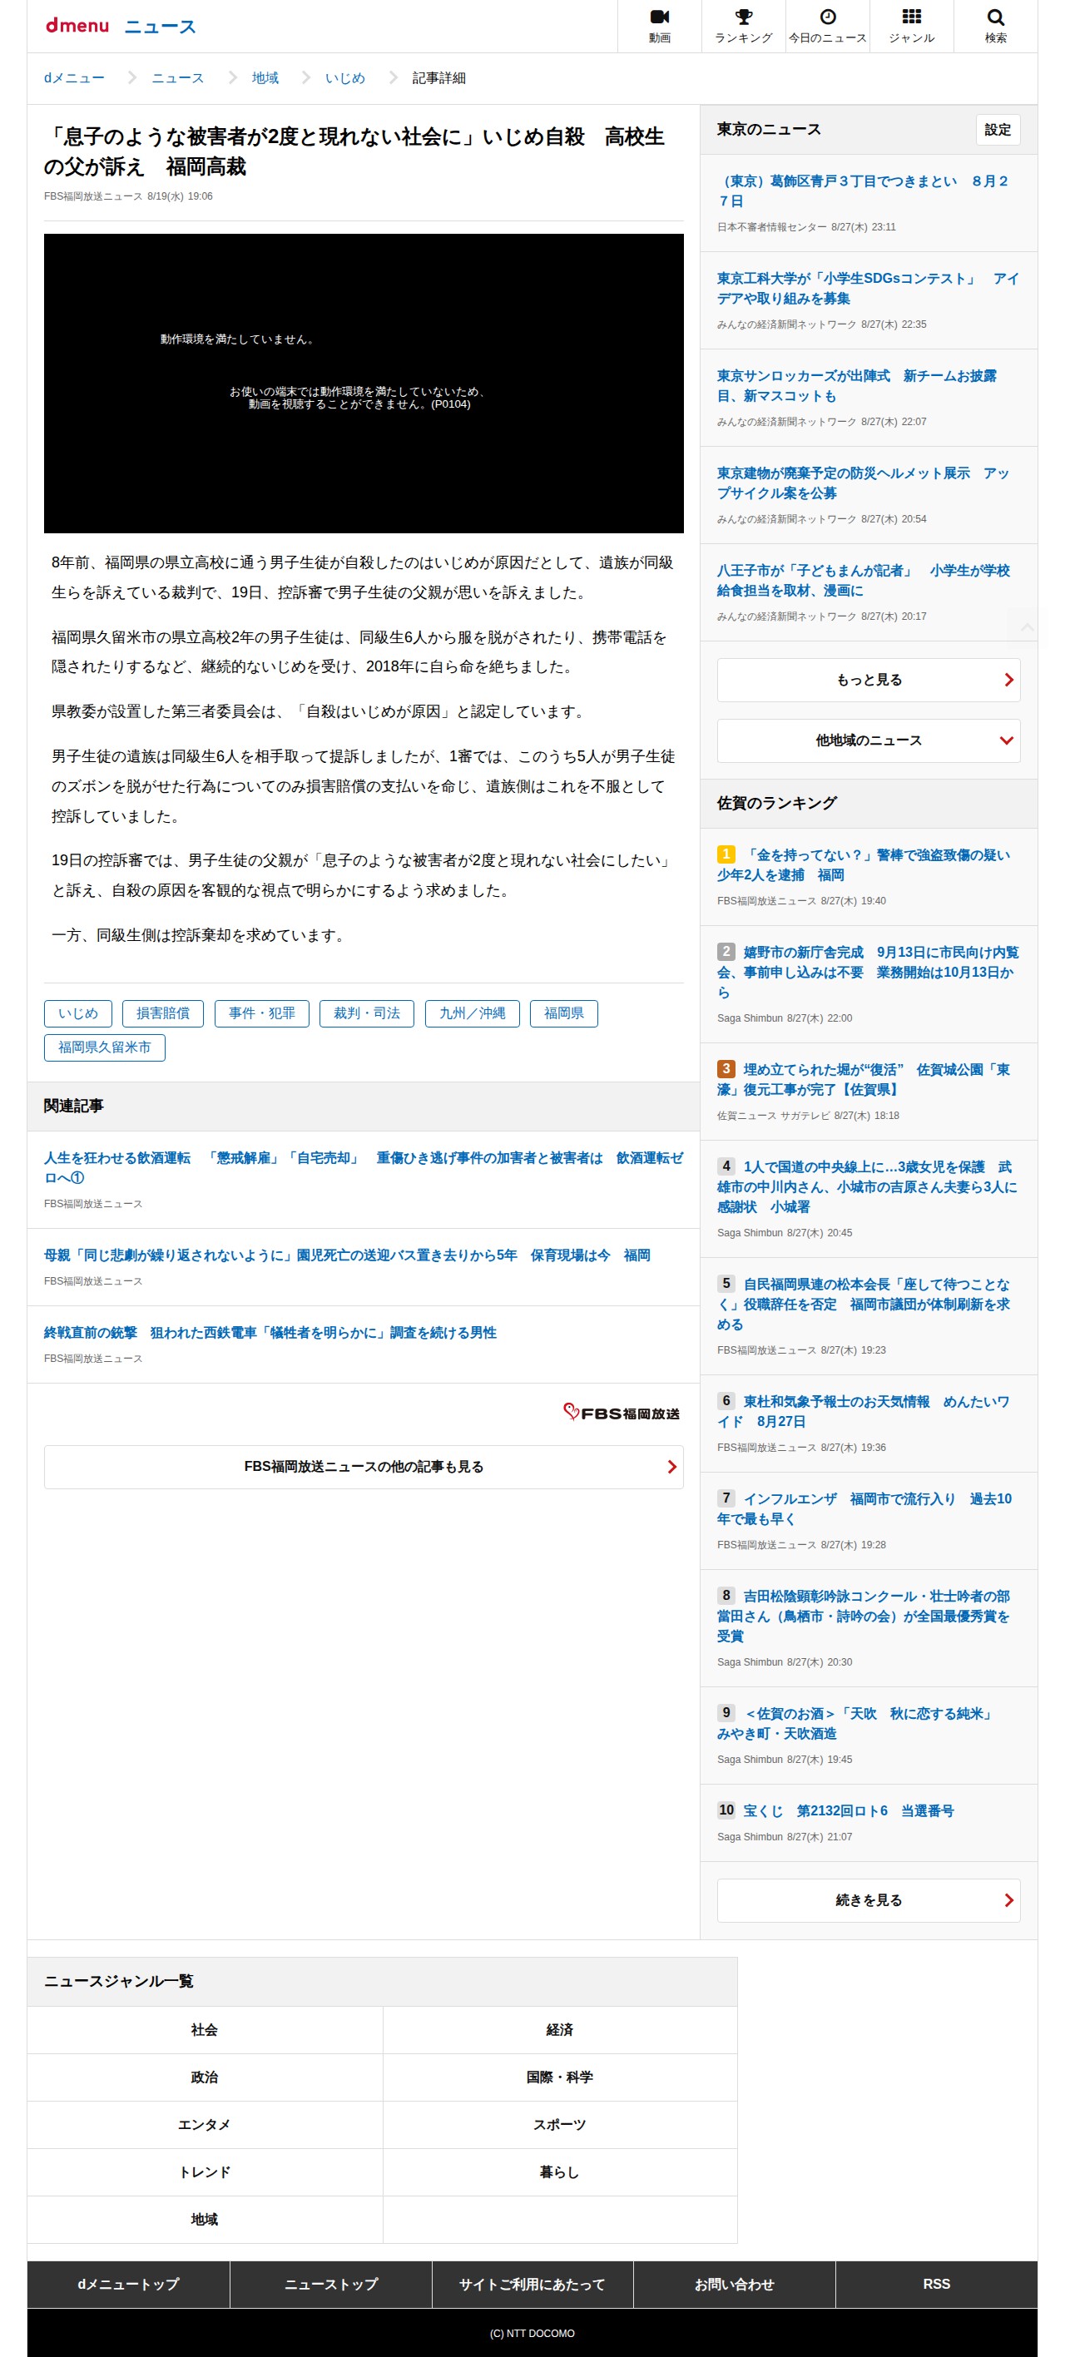
Task: Click the scroll-to-top arrow at the right edge
Action: click(1028, 626)
